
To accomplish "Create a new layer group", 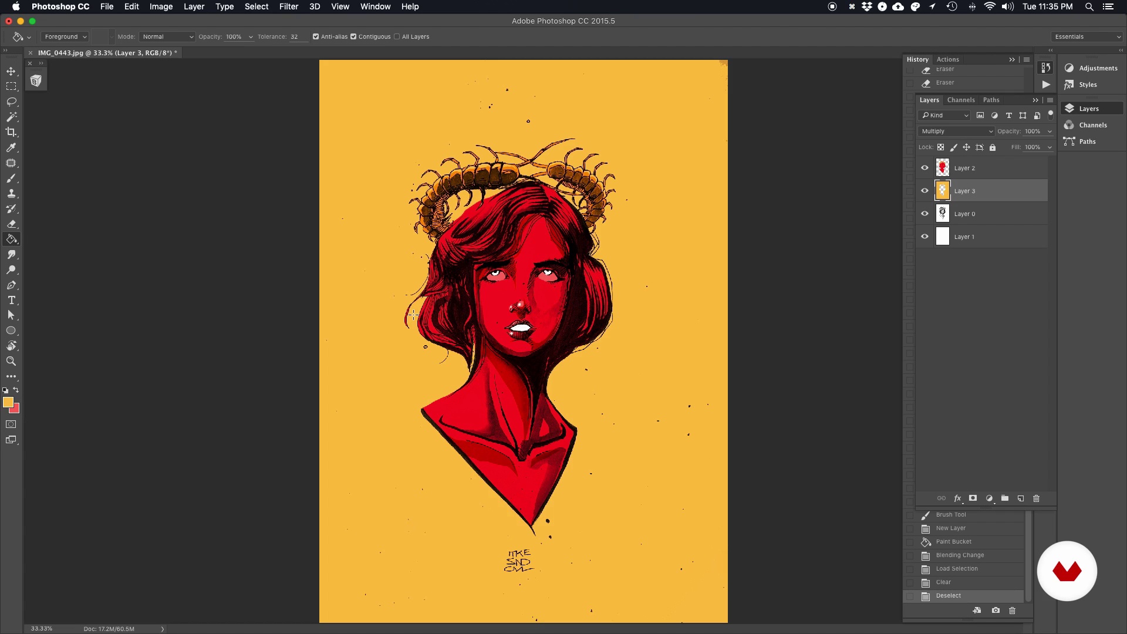I will (x=1005, y=498).
